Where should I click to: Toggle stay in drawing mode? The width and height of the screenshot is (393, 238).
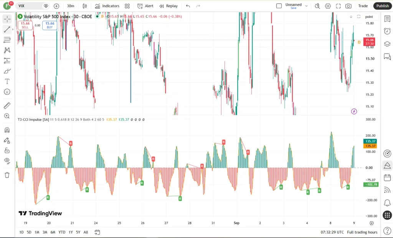(7, 140)
